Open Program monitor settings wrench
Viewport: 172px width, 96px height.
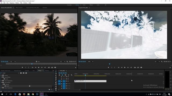coord(162,62)
